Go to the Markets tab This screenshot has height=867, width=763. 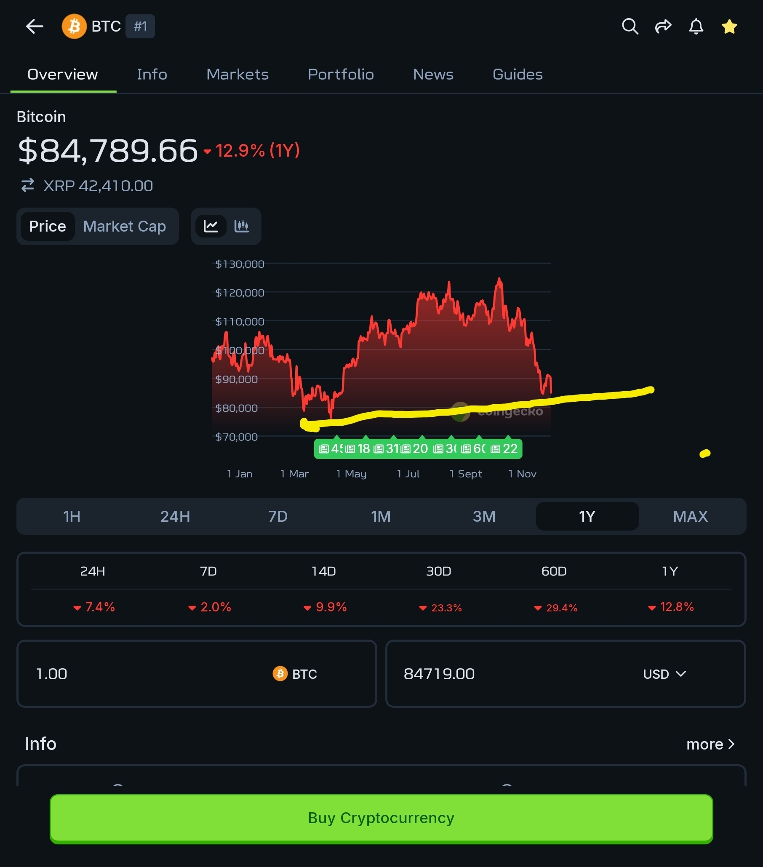pos(237,74)
